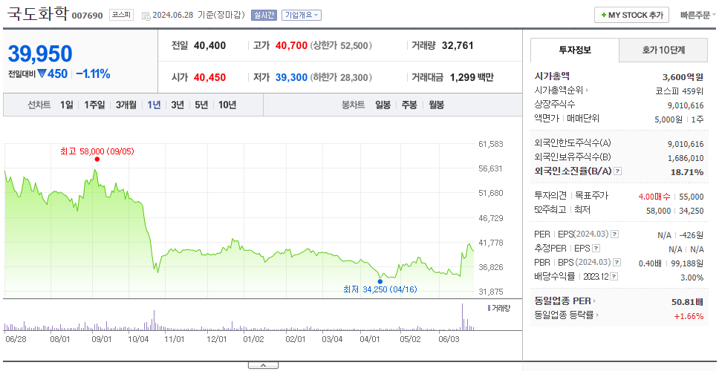
Task: Click the 61,583 price axis label
Action: [491, 144]
